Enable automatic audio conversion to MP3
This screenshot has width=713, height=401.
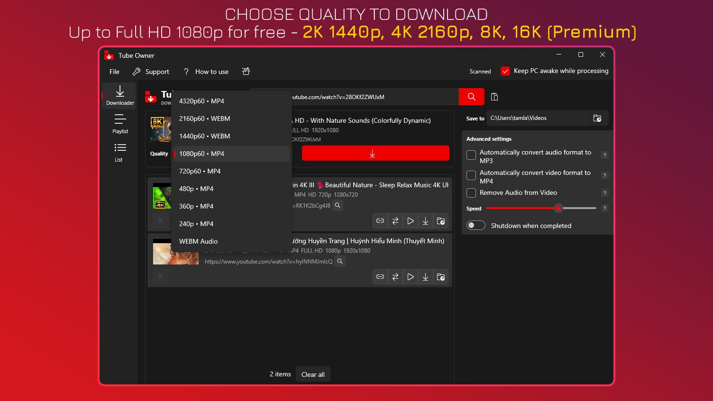point(471,155)
